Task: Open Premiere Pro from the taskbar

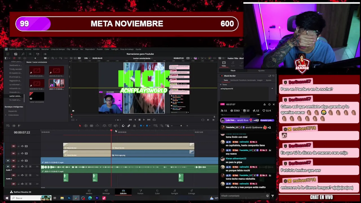Action: tap(97, 198)
